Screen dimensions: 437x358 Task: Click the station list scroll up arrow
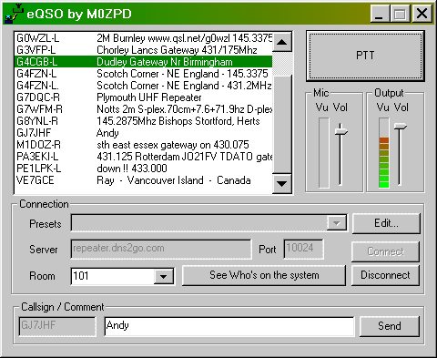coord(282,42)
